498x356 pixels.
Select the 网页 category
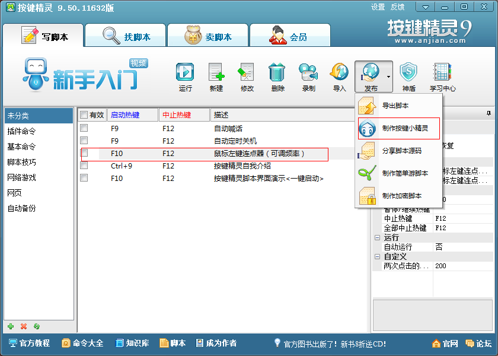[x=39, y=193]
